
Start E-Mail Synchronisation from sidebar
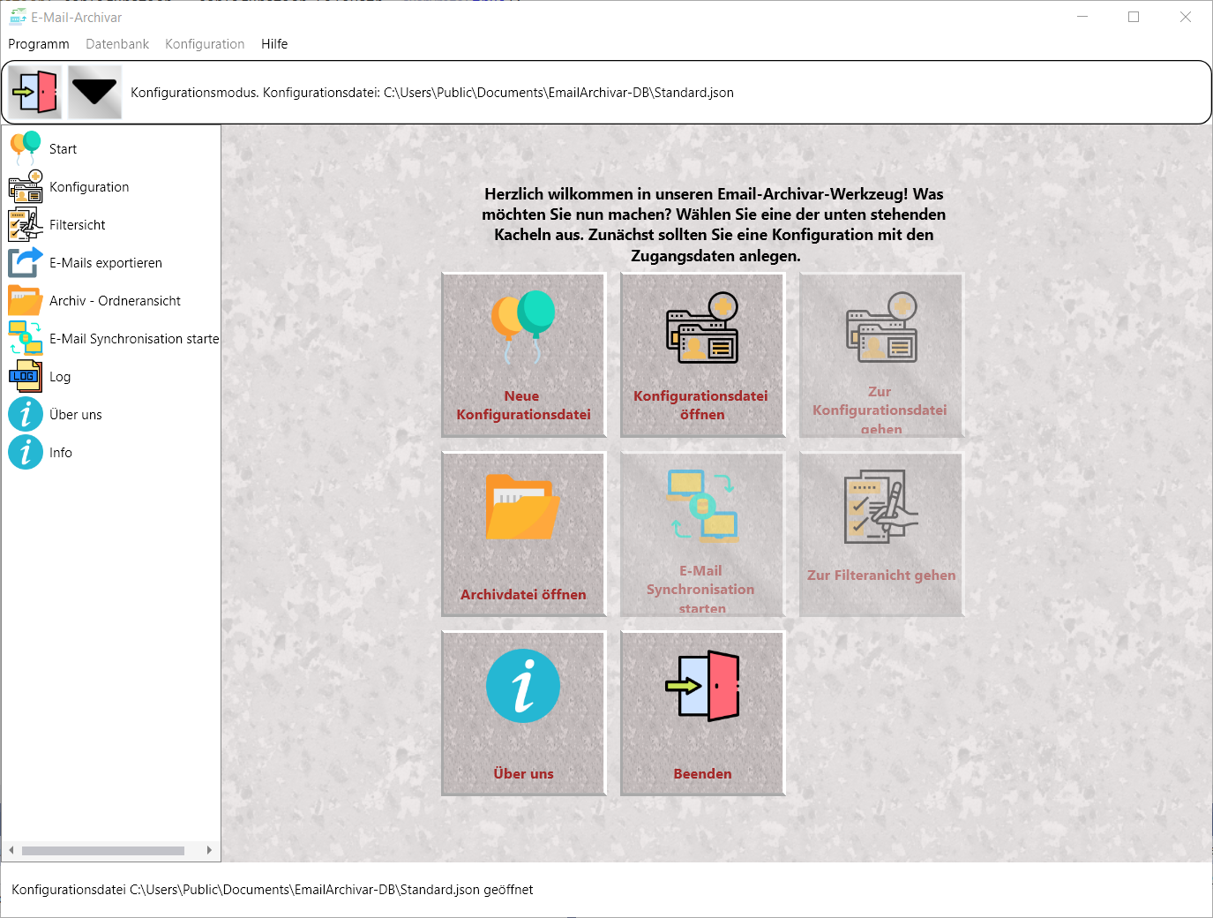(x=133, y=339)
